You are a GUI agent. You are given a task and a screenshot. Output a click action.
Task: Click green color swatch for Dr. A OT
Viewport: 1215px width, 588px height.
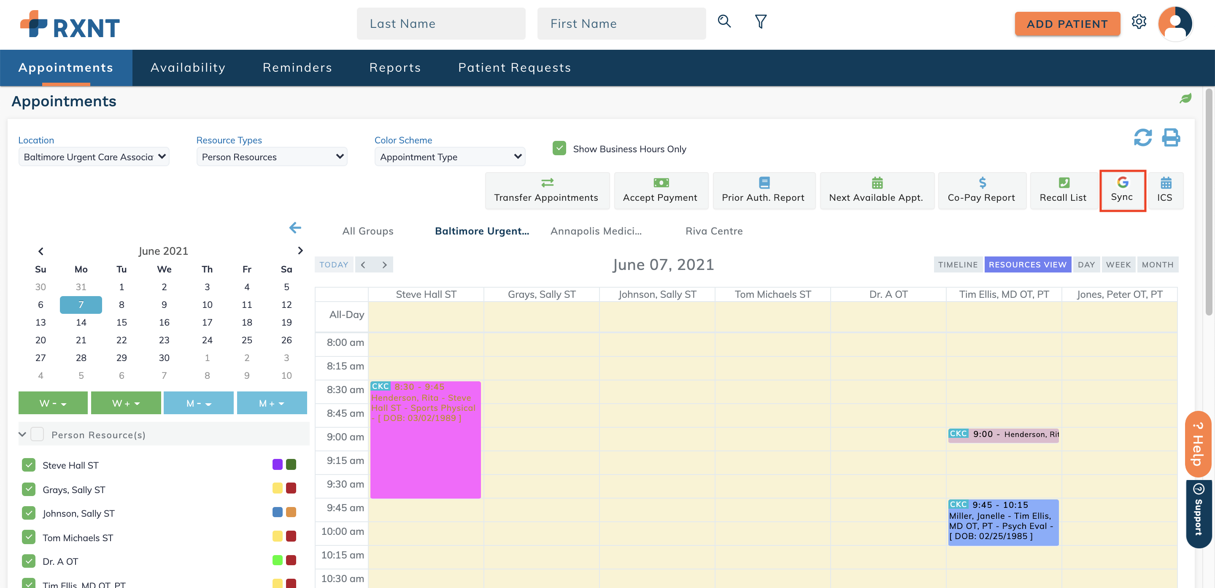277,560
